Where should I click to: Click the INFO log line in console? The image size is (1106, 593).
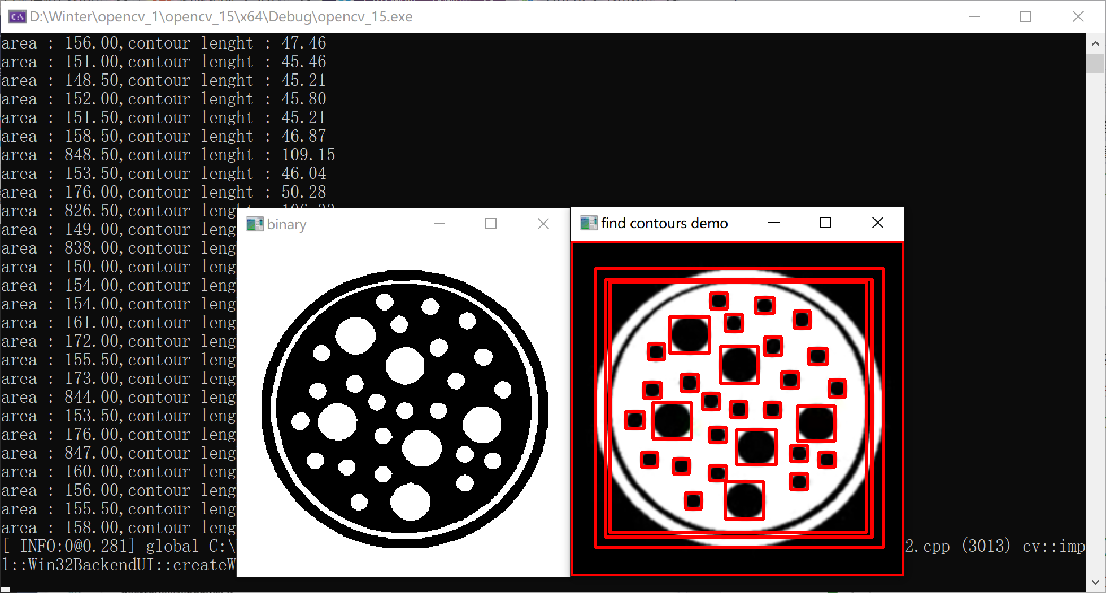click(119, 546)
